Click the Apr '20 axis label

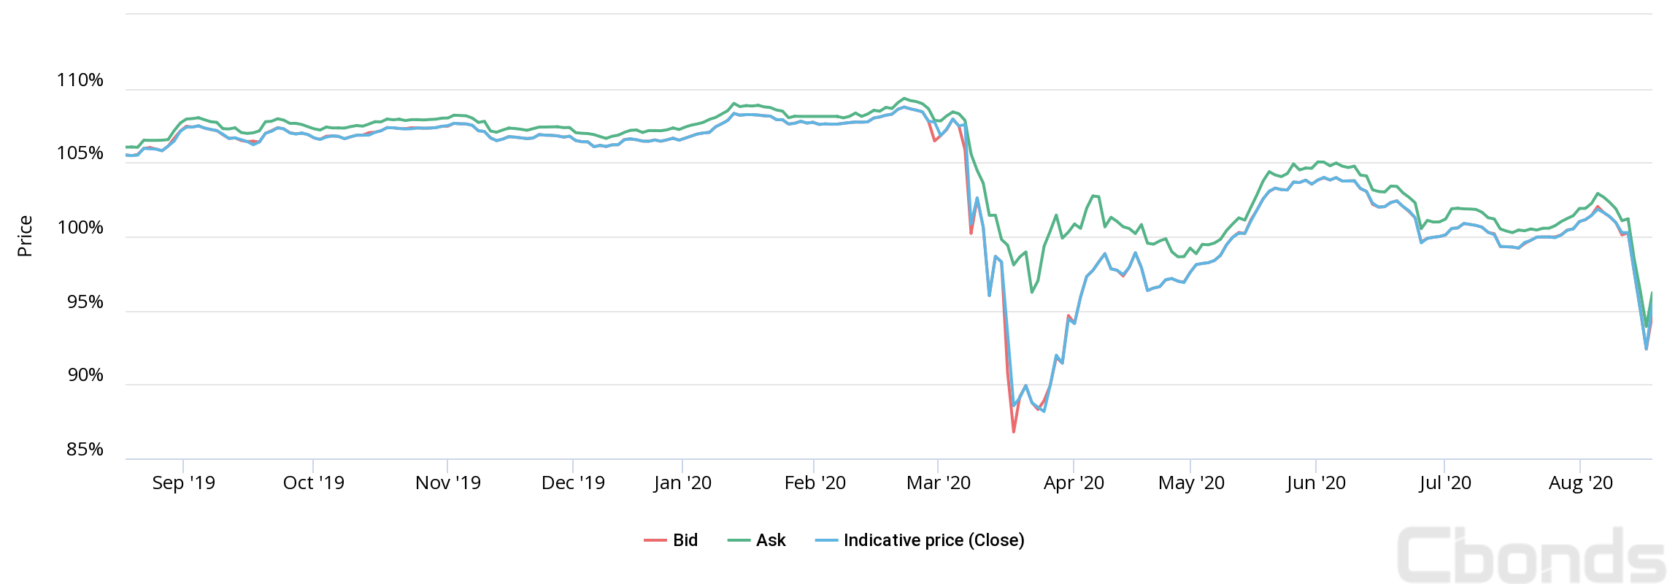1074,483
